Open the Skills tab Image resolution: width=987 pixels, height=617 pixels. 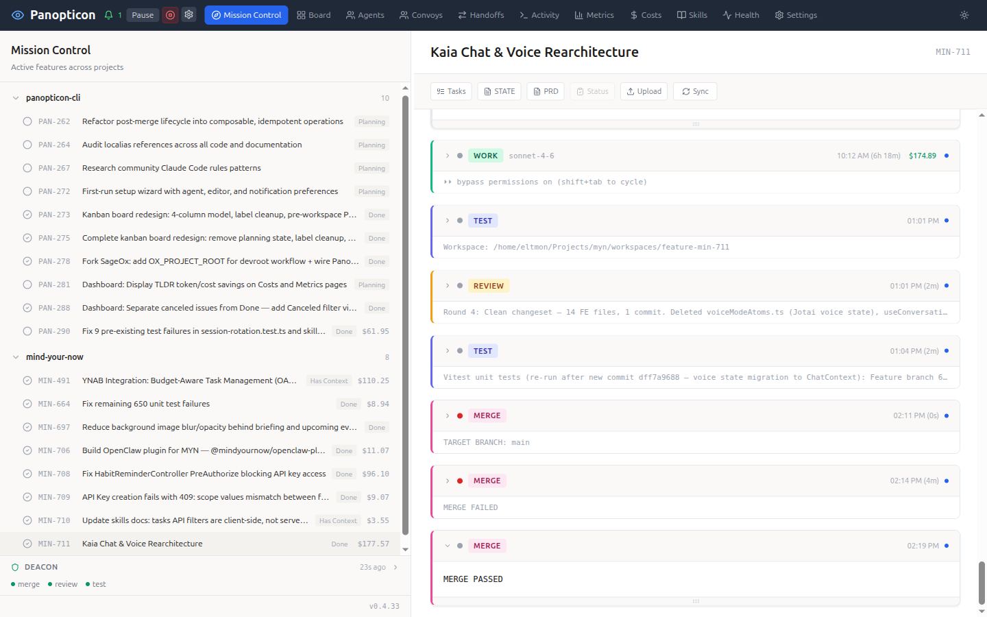[x=692, y=15]
